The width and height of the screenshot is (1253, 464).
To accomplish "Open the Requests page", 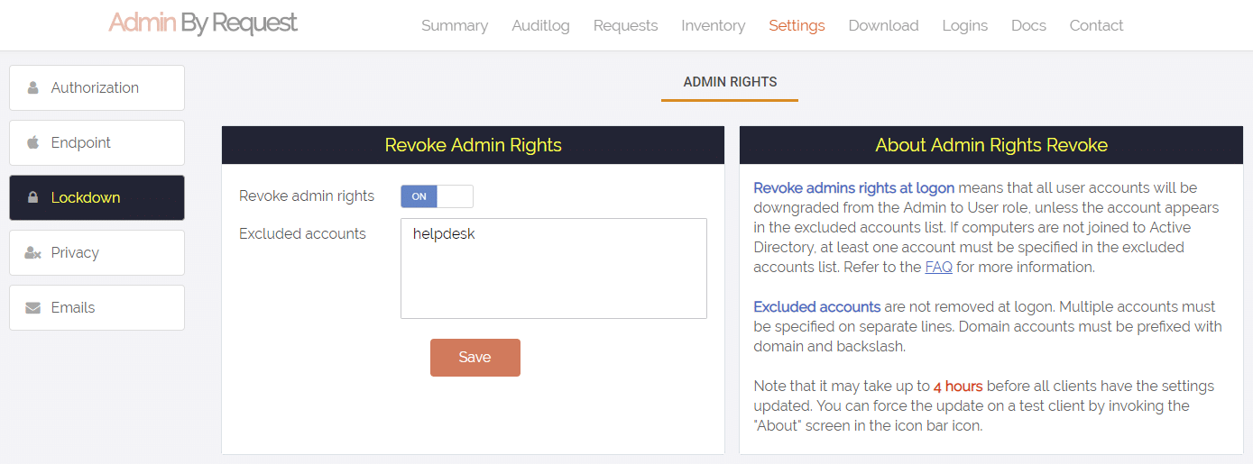I will click(625, 25).
